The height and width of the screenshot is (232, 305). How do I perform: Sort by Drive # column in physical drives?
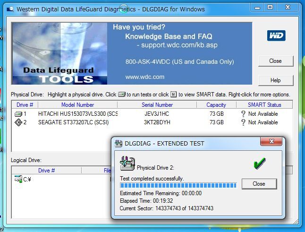[x=25, y=105]
